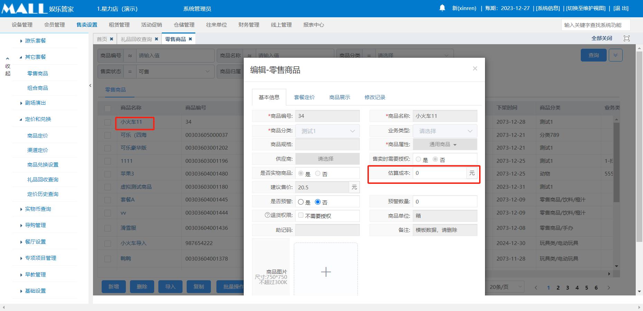643x311 pixels.
Task: Click the 查询 button
Action: coord(594,55)
